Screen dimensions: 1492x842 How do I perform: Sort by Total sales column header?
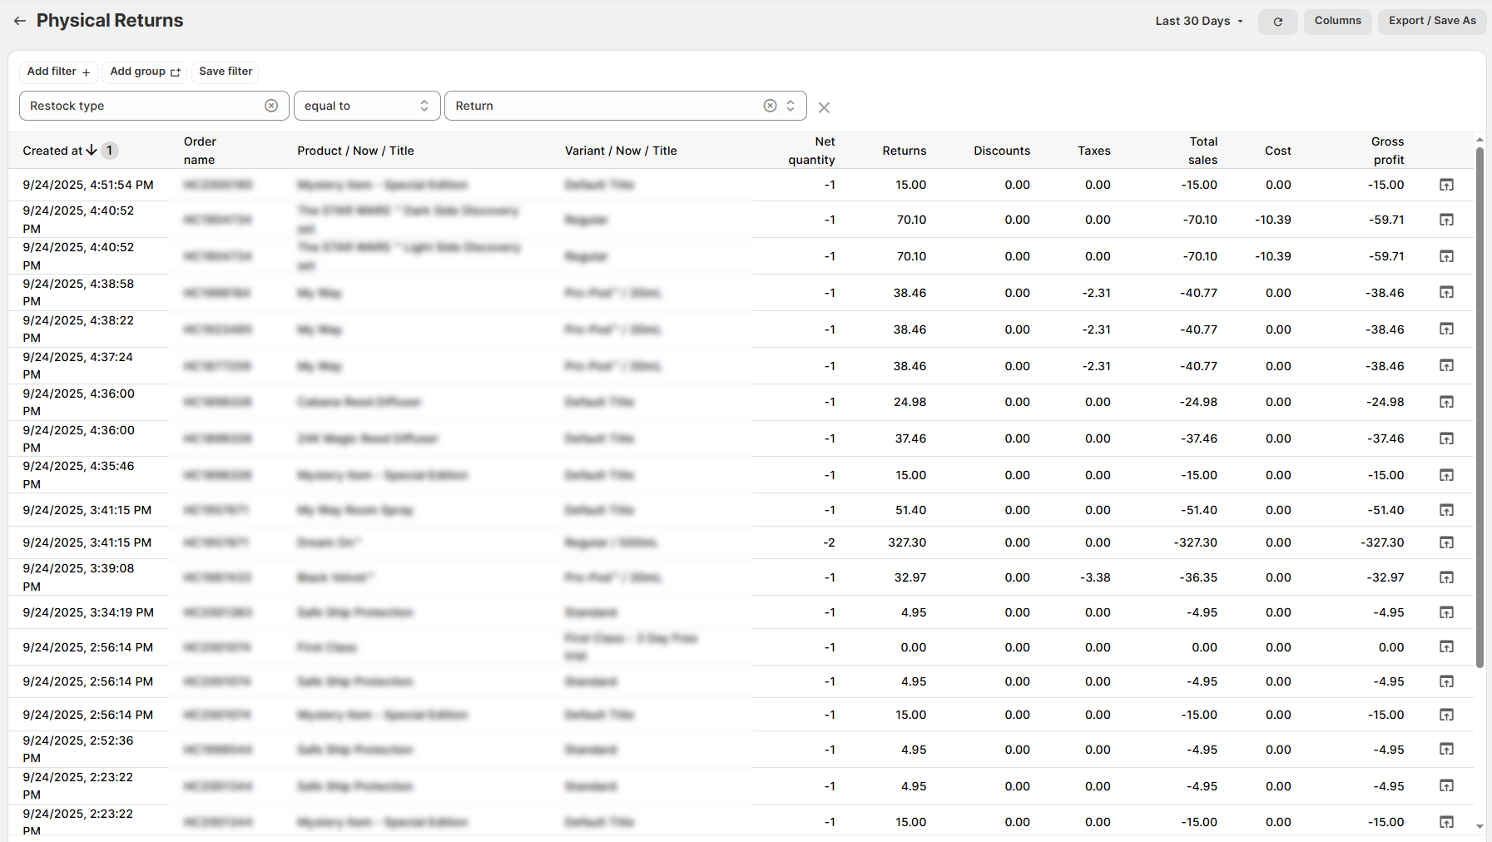pos(1202,151)
